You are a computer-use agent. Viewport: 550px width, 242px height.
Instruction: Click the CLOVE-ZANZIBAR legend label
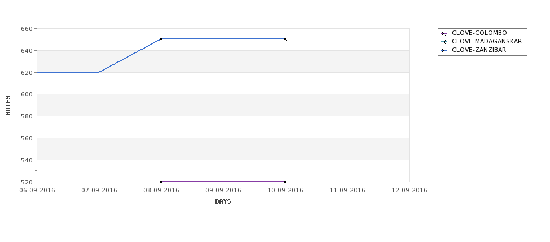(479, 50)
